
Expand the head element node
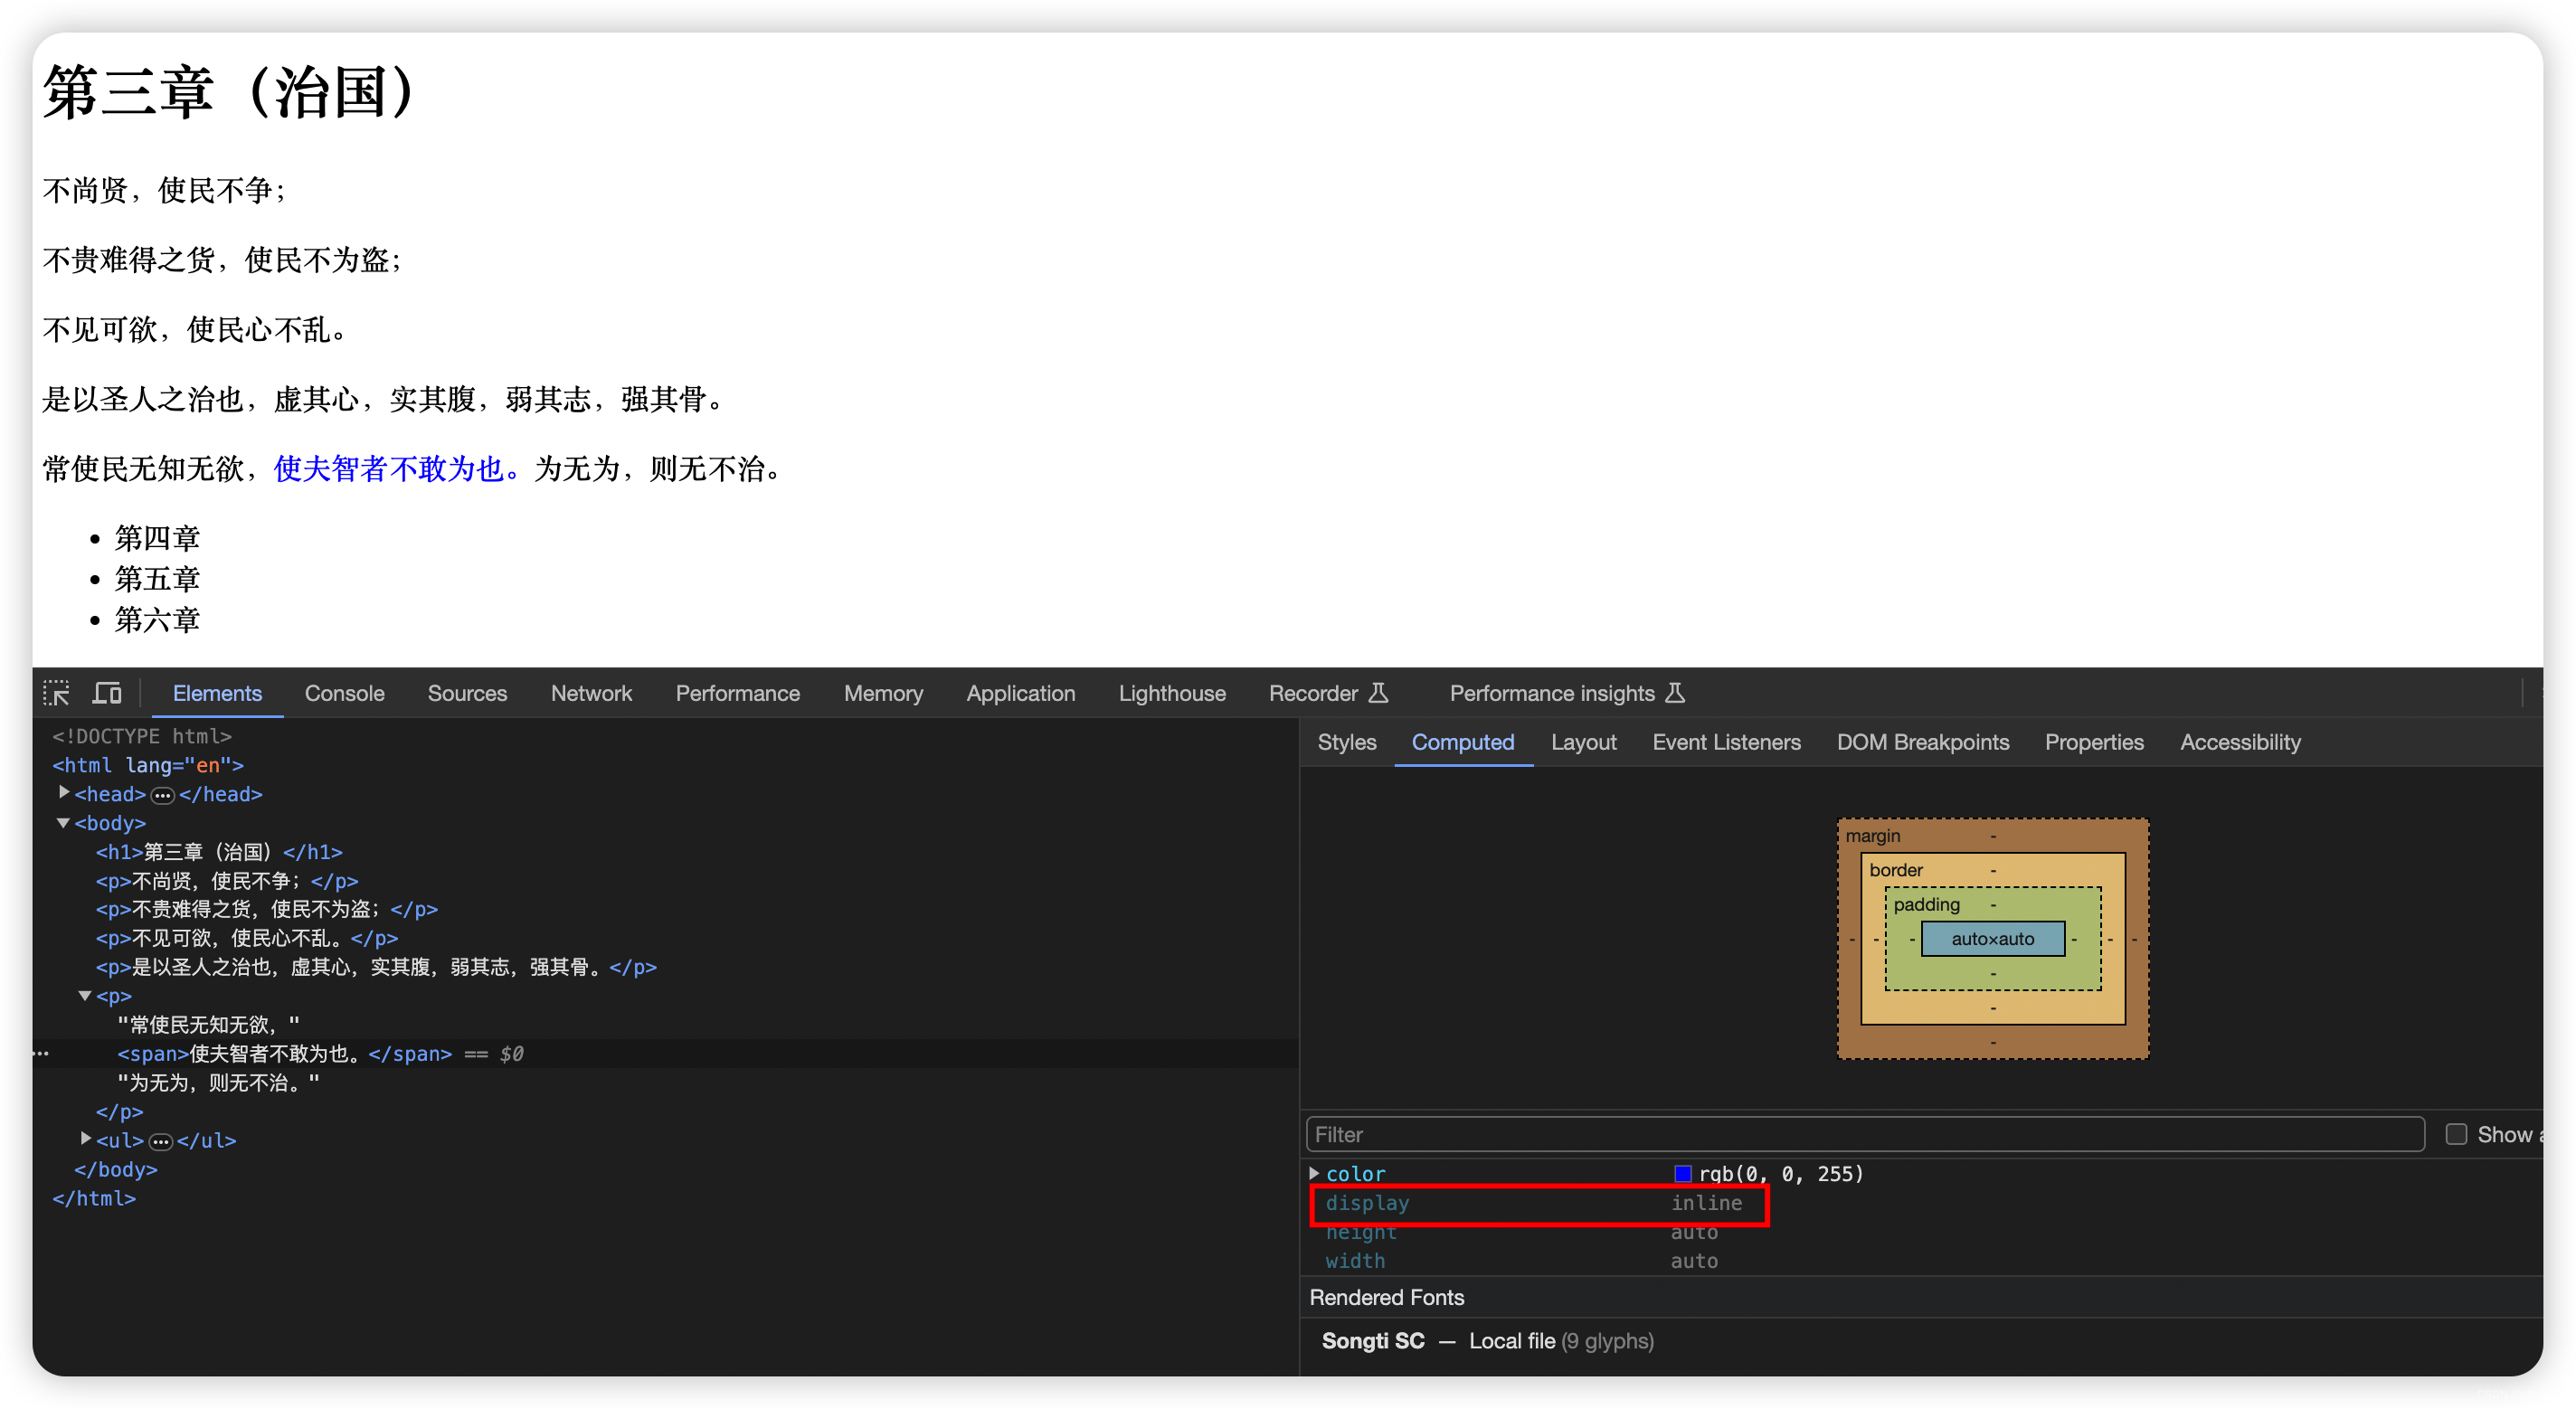click(64, 793)
